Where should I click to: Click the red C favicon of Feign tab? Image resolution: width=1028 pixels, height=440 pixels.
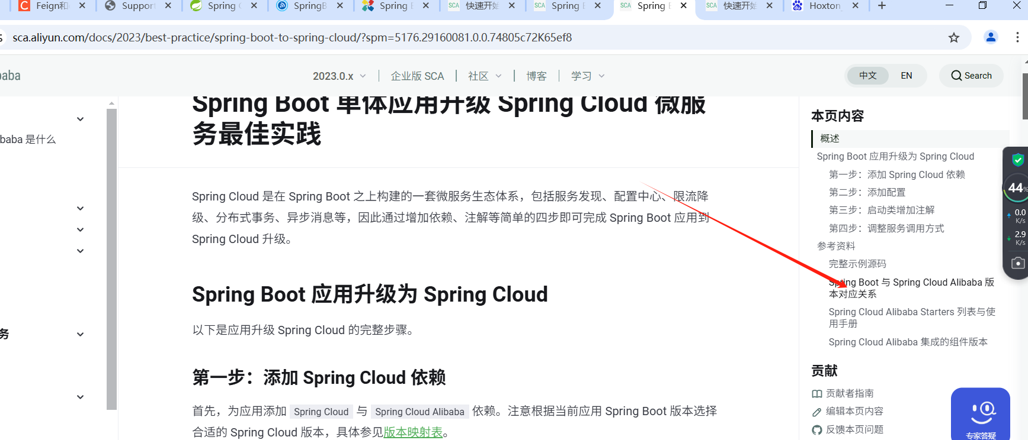pos(24,5)
